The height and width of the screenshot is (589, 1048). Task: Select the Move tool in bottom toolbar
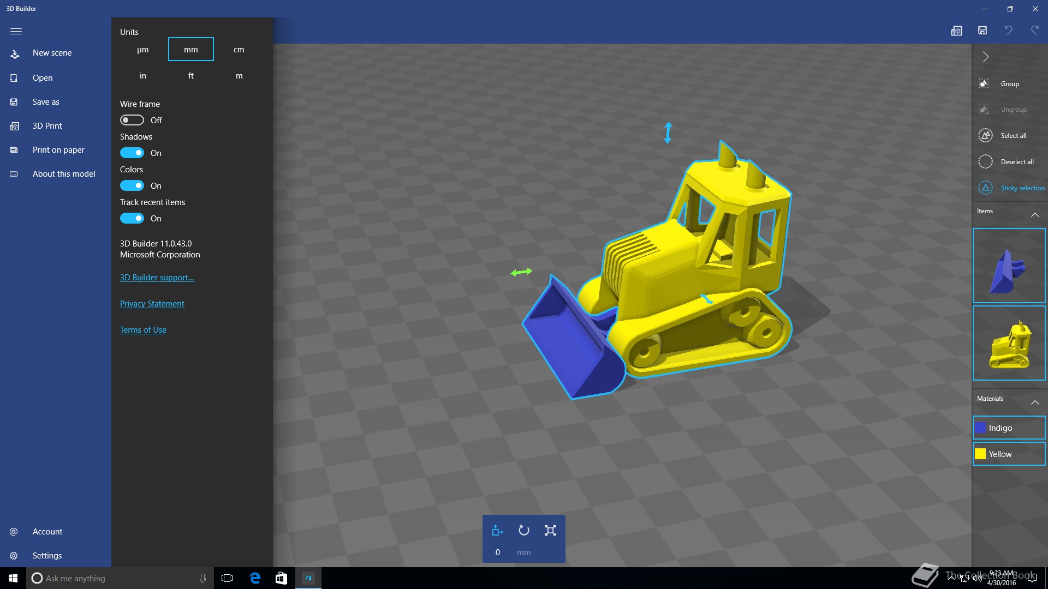pyautogui.click(x=497, y=531)
